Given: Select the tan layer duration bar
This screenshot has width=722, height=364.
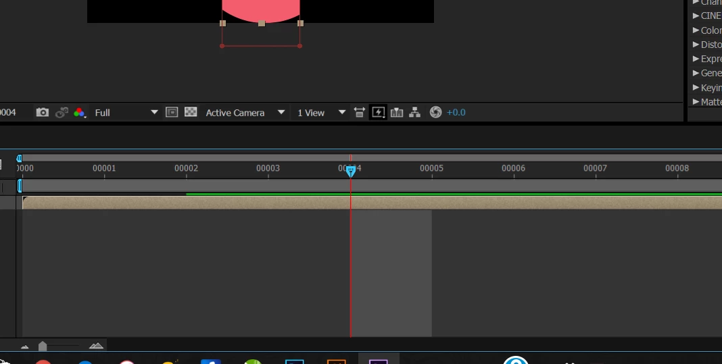Looking at the screenshot, I should pos(372,203).
